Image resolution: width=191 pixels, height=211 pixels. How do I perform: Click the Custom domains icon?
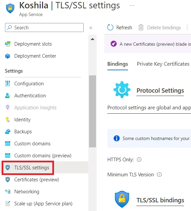(8, 143)
